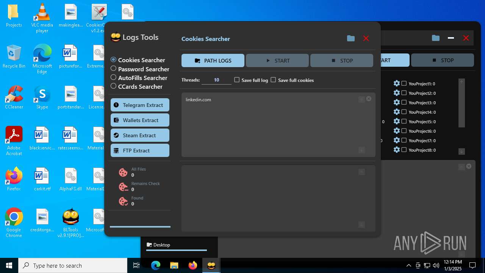Image resolution: width=485 pixels, height=273 pixels.
Task: Open Steam Extract tool
Action: (x=140, y=135)
